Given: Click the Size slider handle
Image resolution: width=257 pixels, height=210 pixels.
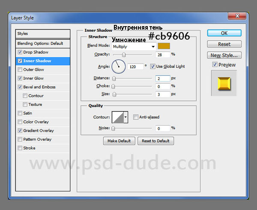Looking at the screenshot, I should click(x=114, y=94).
